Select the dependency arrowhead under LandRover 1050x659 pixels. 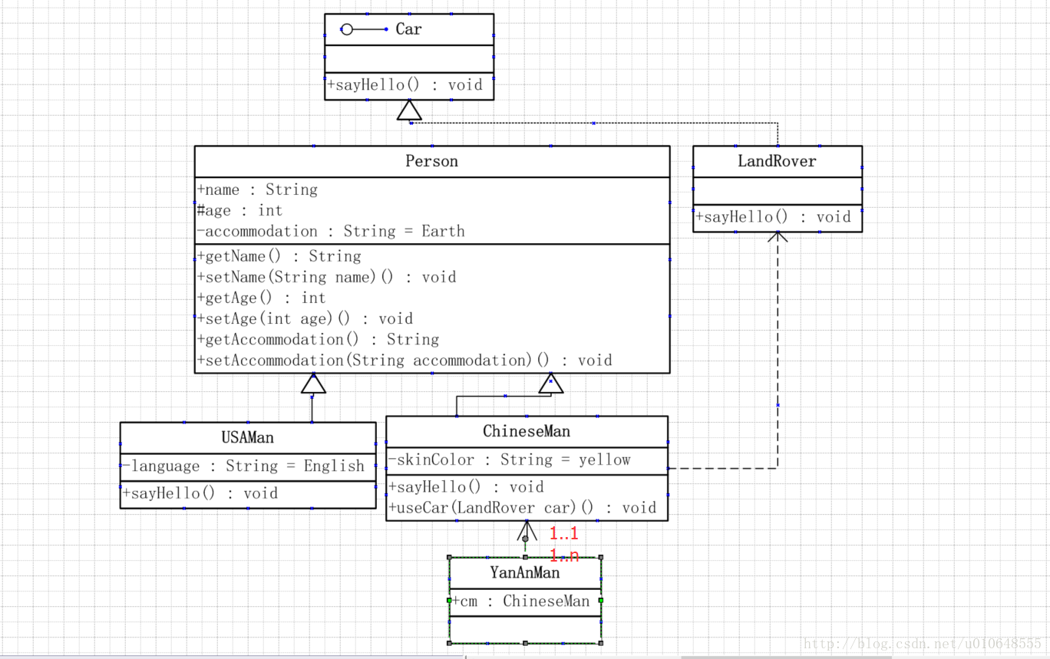pyautogui.click(x=778, y=237)
